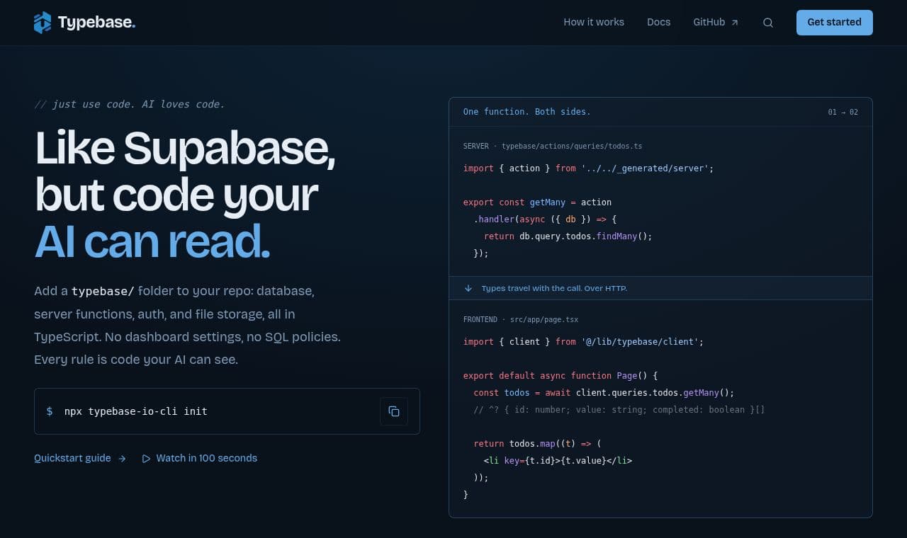Click the 'export const getMany = action' line
907x538 pixels.
click(x=537, y=202)
